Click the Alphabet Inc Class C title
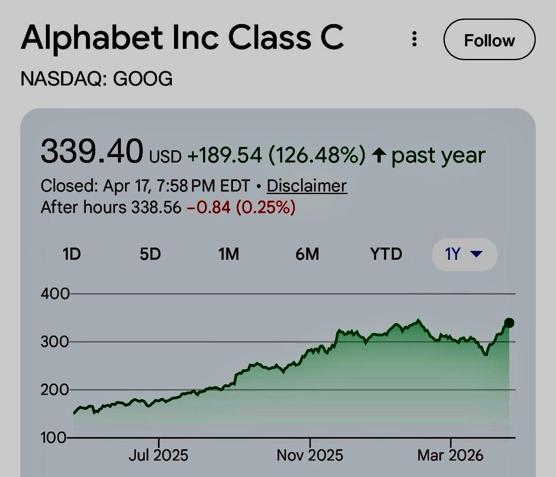556x477 pixels. point(183,40)
